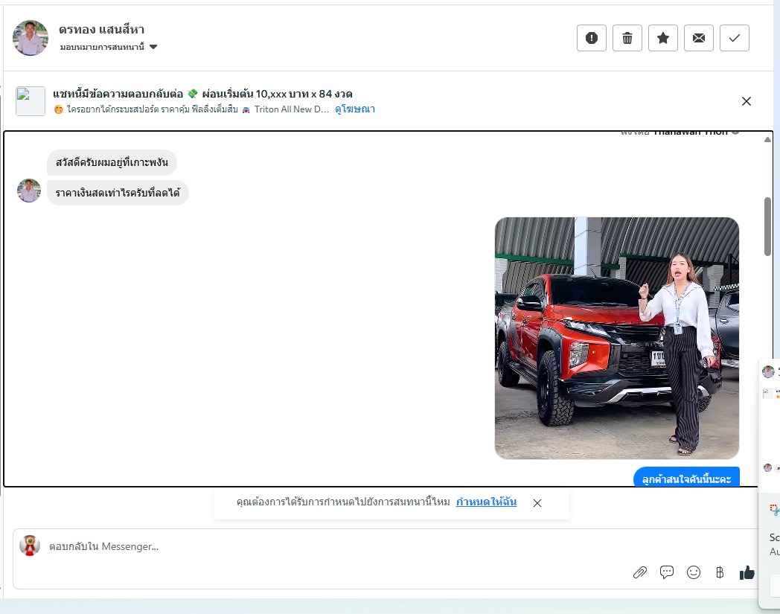This screenshot has width=780, height=614.
Task: Open the assign conversation dropdown
Action: pyautogui.click(x=109, y=47)
